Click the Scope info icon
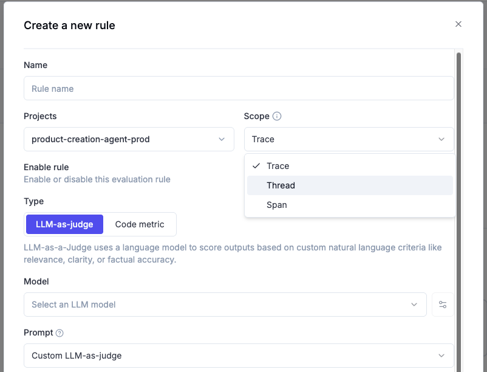 277,116
